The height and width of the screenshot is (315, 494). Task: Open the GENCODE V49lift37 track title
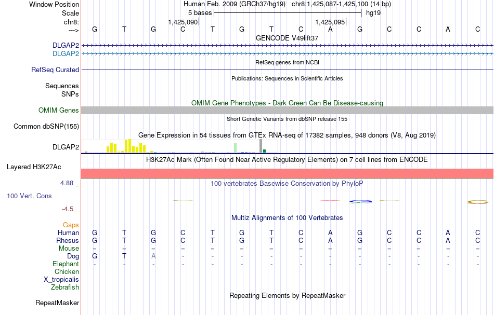click(x=287, y=38)
